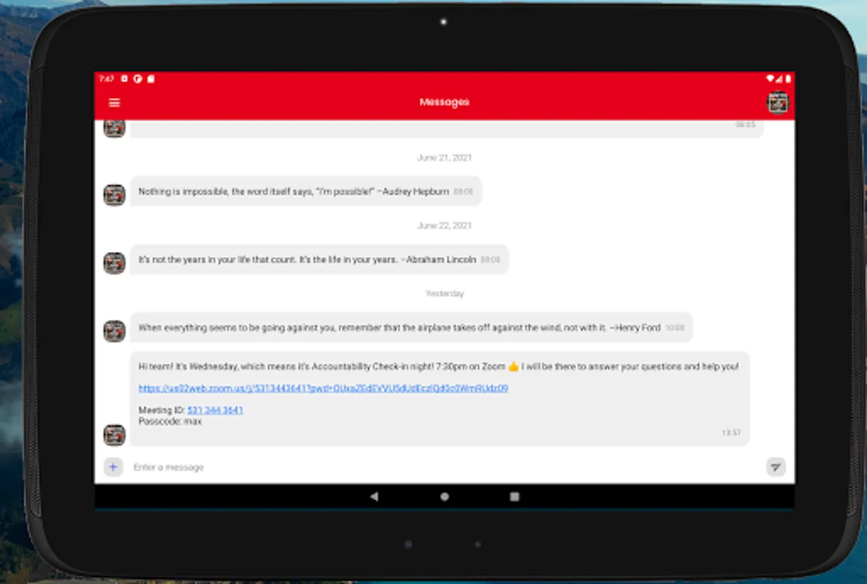Tap the 'Yesterday' date separator
This screenshot has width=867, height=584.
pyautogui.click(x=445, y=294)
